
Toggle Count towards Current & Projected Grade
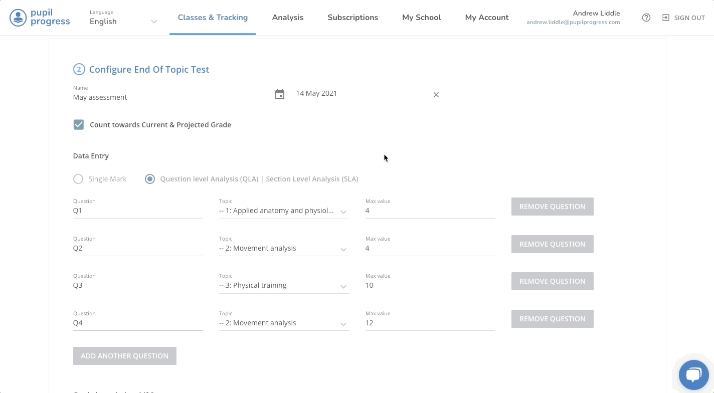point(79,125)
